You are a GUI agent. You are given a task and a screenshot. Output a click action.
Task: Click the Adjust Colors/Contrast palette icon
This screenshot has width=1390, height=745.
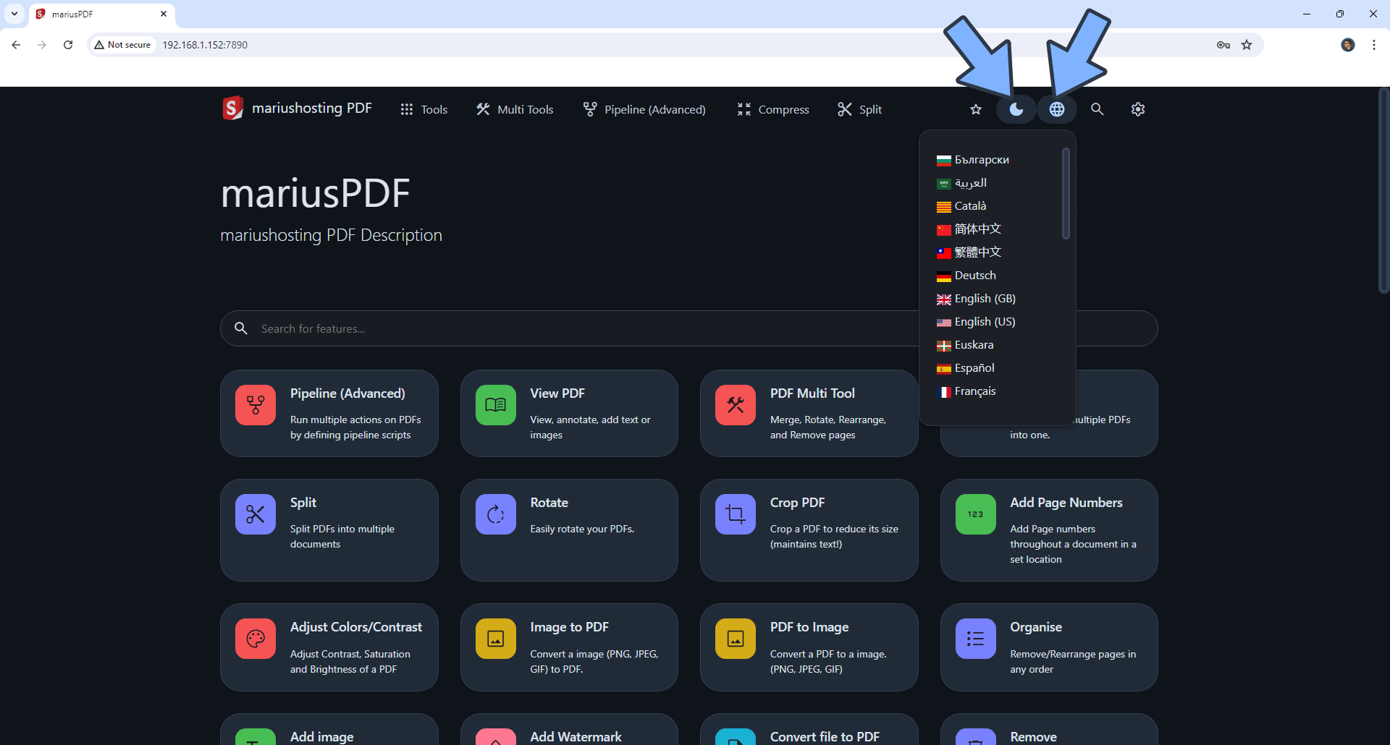point(256,639)
